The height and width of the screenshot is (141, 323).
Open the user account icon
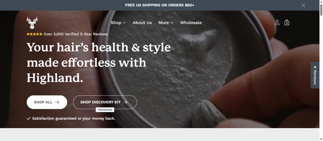277,23
